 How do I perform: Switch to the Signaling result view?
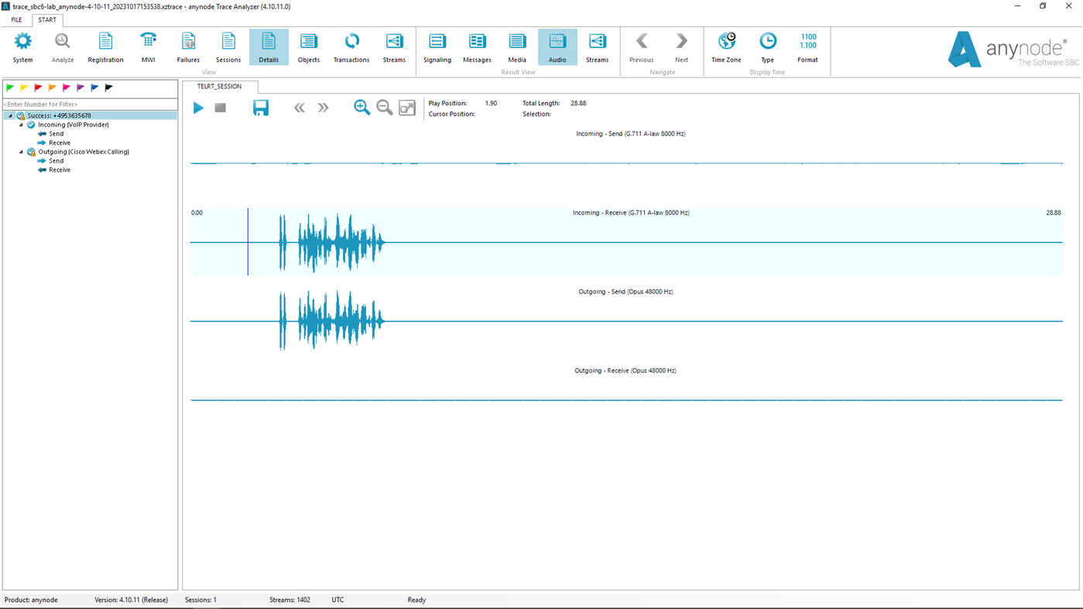click(437, 46)
